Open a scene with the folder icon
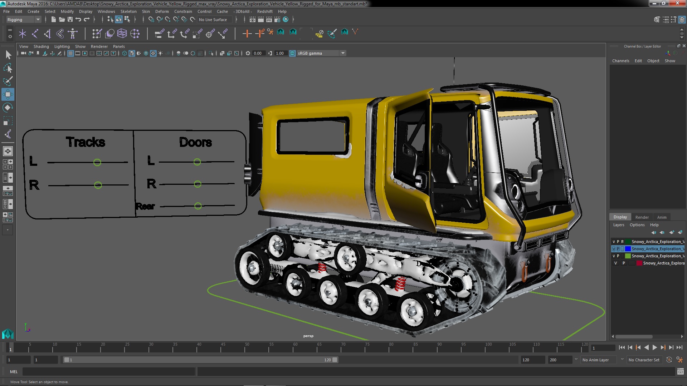This screenshot has height=386, width=687. coord(62,19)
